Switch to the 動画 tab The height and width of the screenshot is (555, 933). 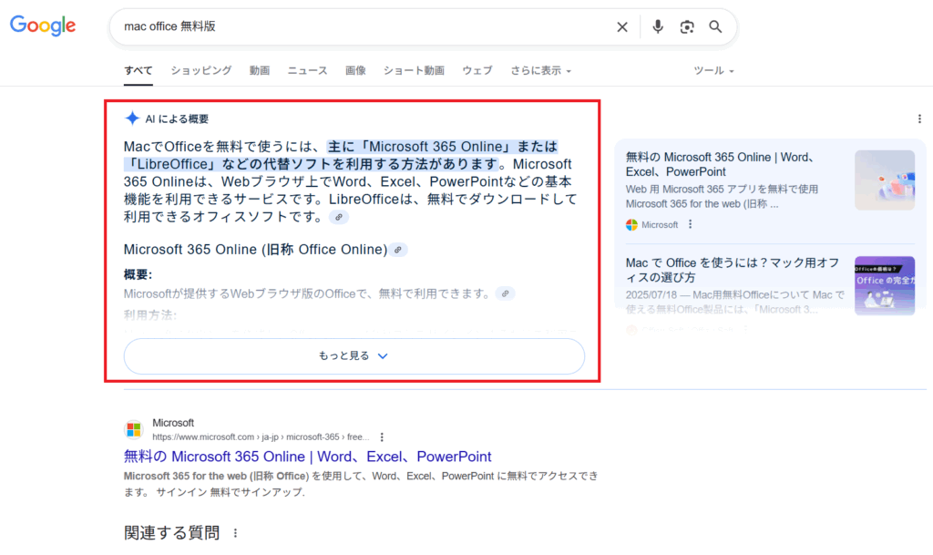coord(260,70)
